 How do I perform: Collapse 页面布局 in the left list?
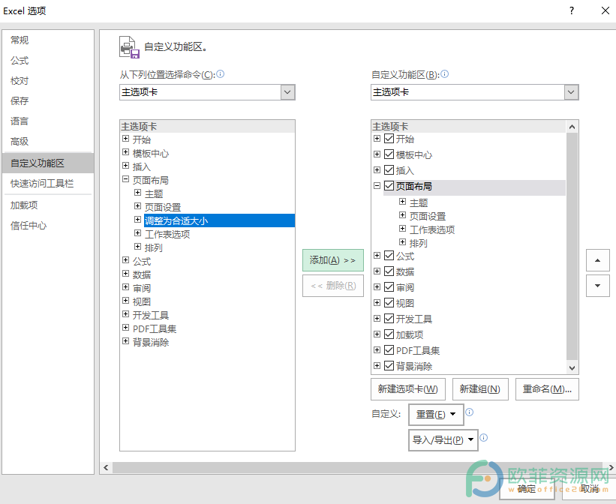click(126, 179)
